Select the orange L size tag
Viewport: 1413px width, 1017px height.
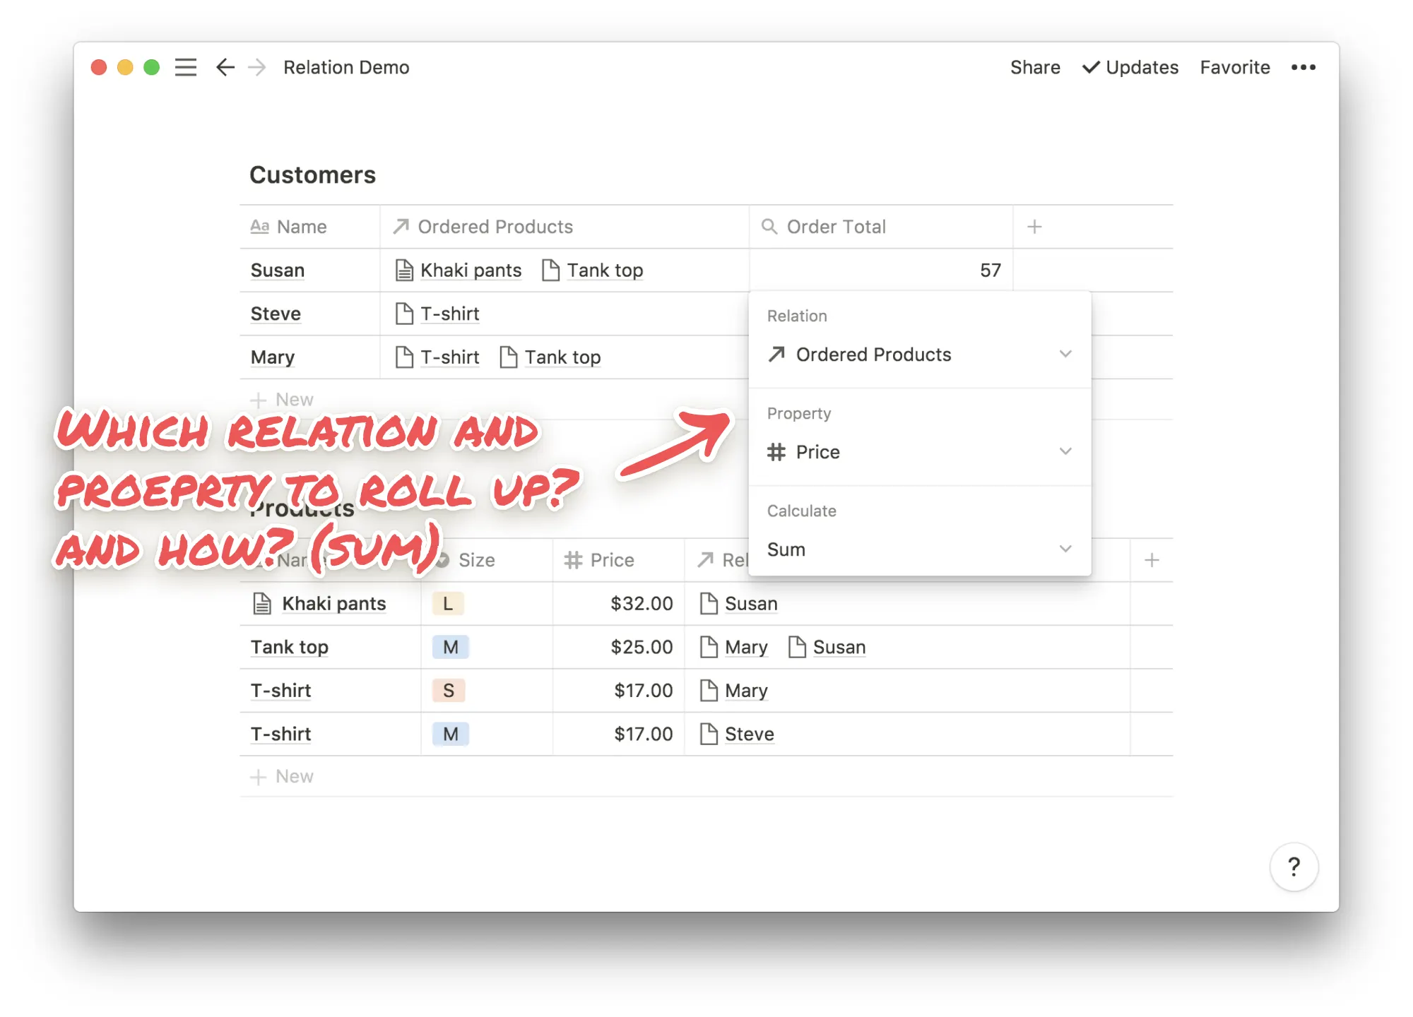(447, 604)
